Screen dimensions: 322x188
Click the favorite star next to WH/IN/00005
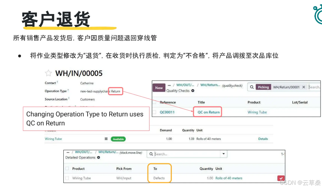pyautogui.click(x=48, y=73)
